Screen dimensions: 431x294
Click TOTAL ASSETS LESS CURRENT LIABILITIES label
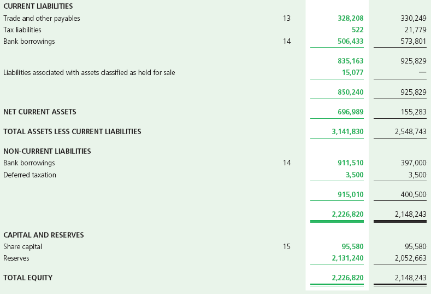(72, 131)
